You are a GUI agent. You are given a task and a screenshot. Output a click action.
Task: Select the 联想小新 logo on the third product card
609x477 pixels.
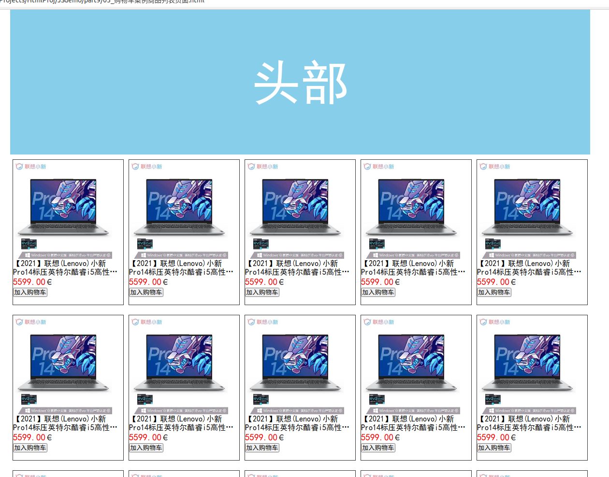tap(262, 166)
